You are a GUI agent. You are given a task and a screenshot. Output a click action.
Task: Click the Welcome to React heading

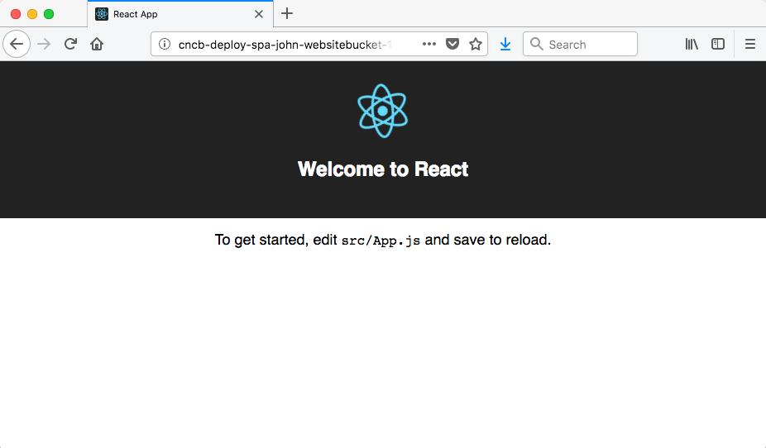(x=383, y=169)
